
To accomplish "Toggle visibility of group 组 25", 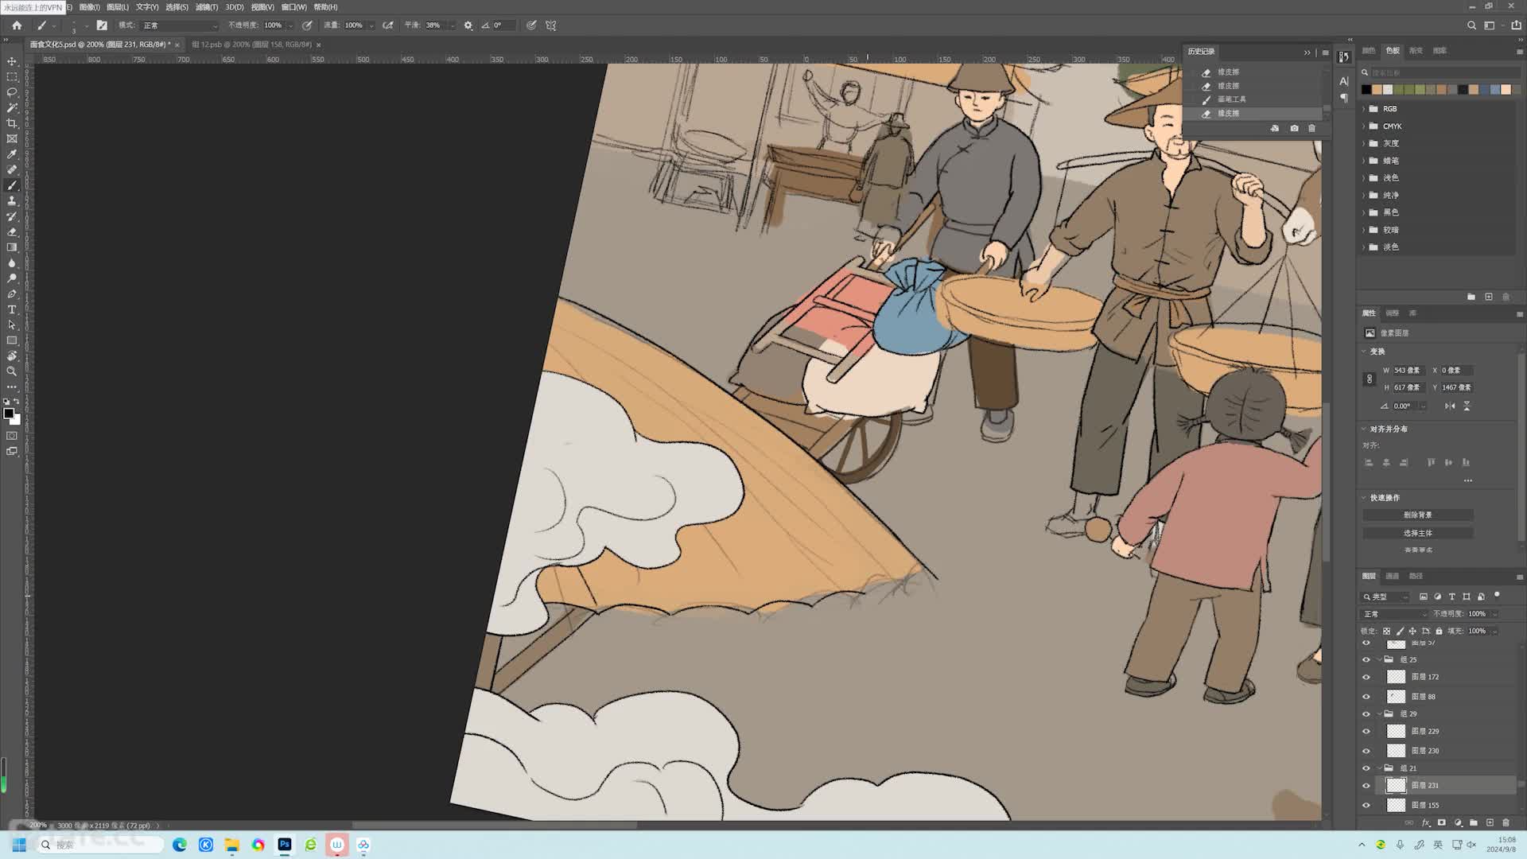I will click(1366, 660).
